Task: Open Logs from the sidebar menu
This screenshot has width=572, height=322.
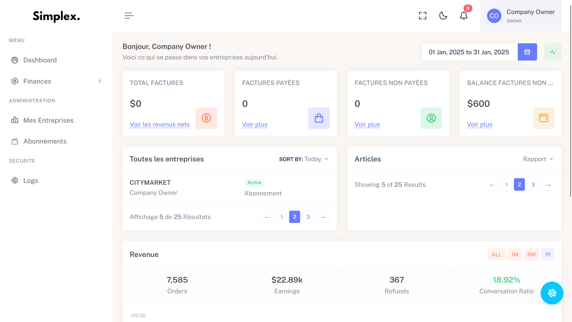Action: 31,181
